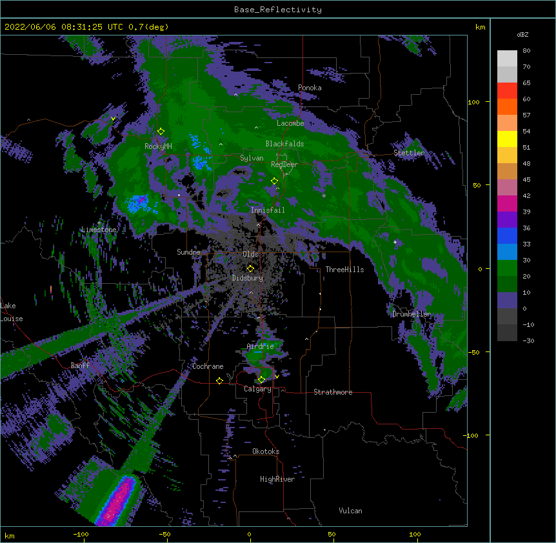Viewport: 556px width, 543px height.
Task: Click the Sylvan label
Action: [252, 158]
